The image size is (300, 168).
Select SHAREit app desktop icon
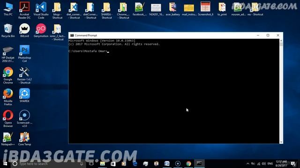pos(24,95)
